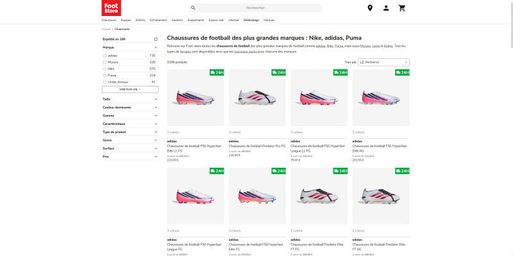The width and height of the screenshot is (513, 256).
Task: Expand the Gamme filter
Action: tap(130, 116)
